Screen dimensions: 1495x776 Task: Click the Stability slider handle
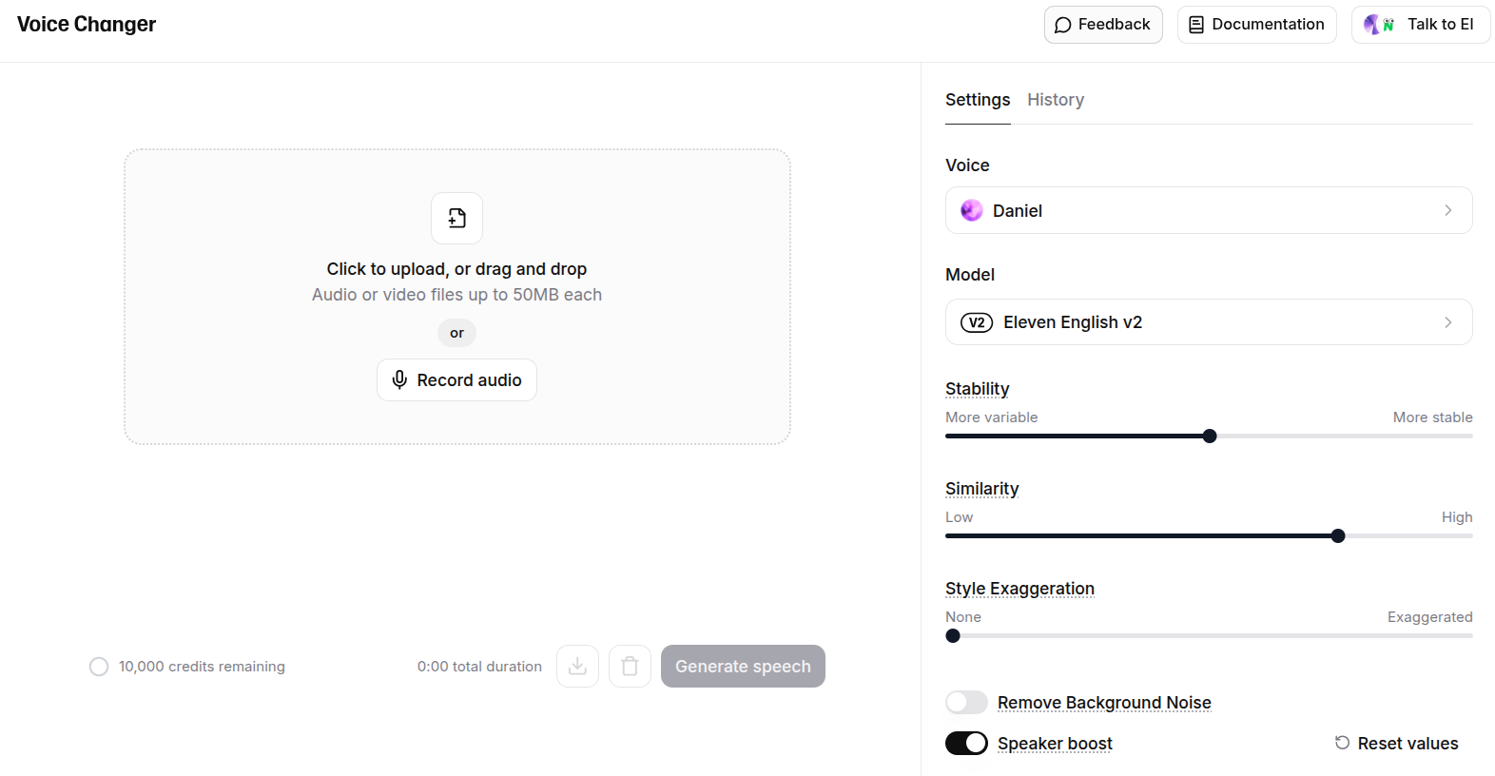1210,436
